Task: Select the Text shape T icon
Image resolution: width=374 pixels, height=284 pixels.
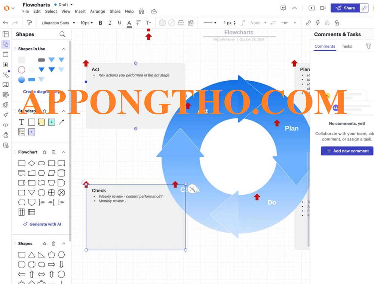Action: click(x=21, y=122)
